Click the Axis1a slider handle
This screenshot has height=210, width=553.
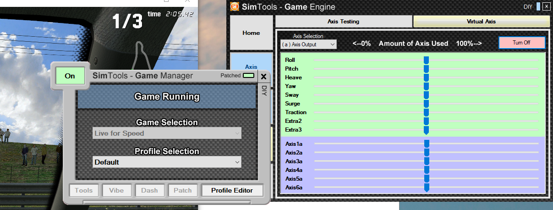tap(427, 144)
